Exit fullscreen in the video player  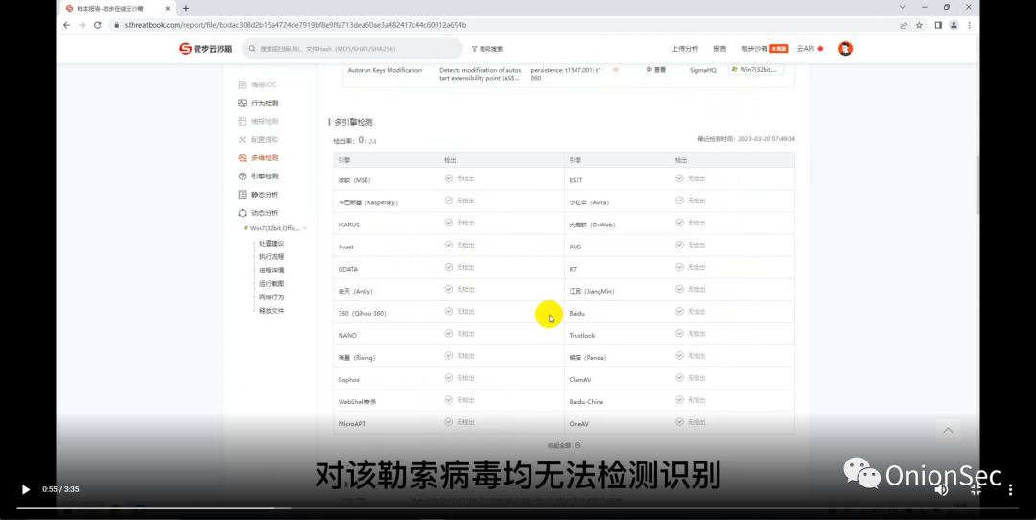pyautogui.click(x=976, y=489)
